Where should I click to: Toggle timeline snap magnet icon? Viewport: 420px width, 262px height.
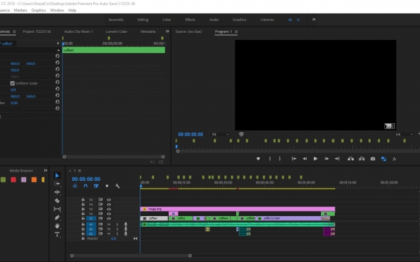tap(85, 186)
